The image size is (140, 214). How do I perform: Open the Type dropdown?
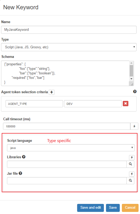(69, 47)
